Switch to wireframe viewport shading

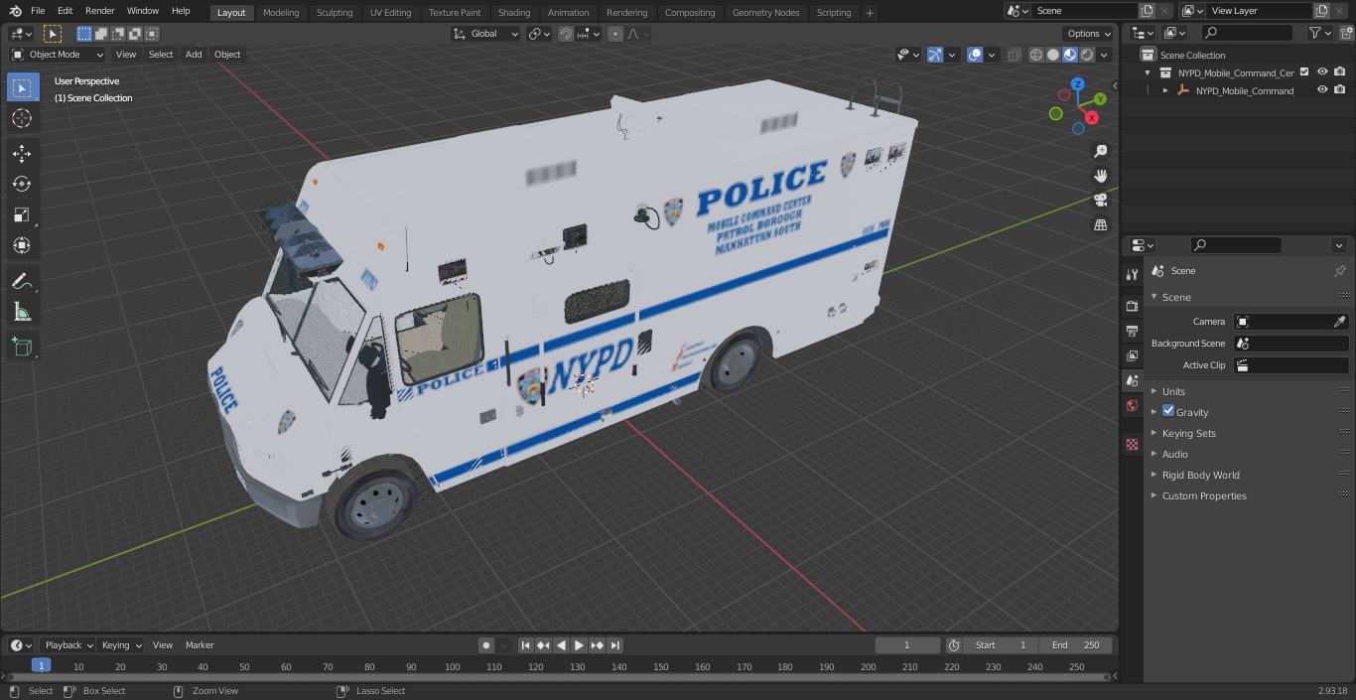pos(1036,55)
